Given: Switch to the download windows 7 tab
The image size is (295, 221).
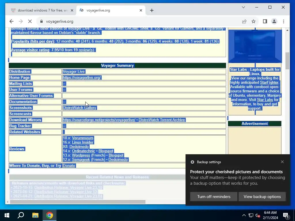Looking at the screenshot, I should [41, 10].
